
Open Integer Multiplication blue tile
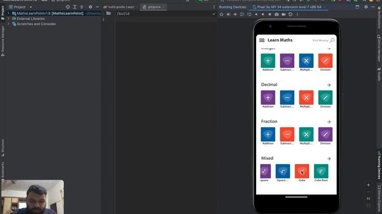click(x=306, y=61)
